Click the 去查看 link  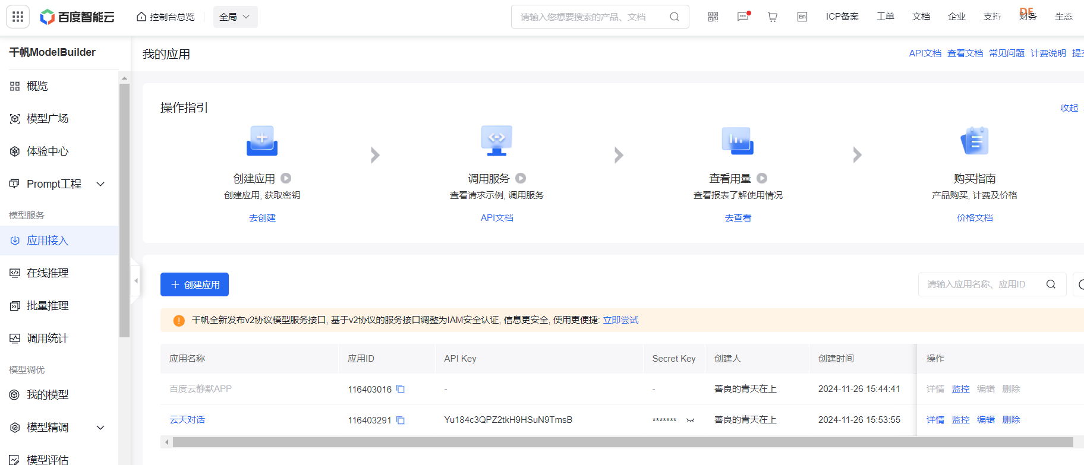pos(738,218)
